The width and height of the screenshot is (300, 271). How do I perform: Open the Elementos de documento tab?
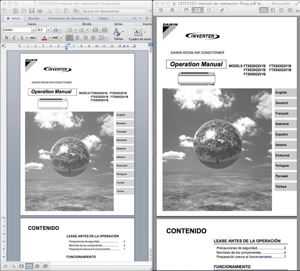click(x=68, y=19)
